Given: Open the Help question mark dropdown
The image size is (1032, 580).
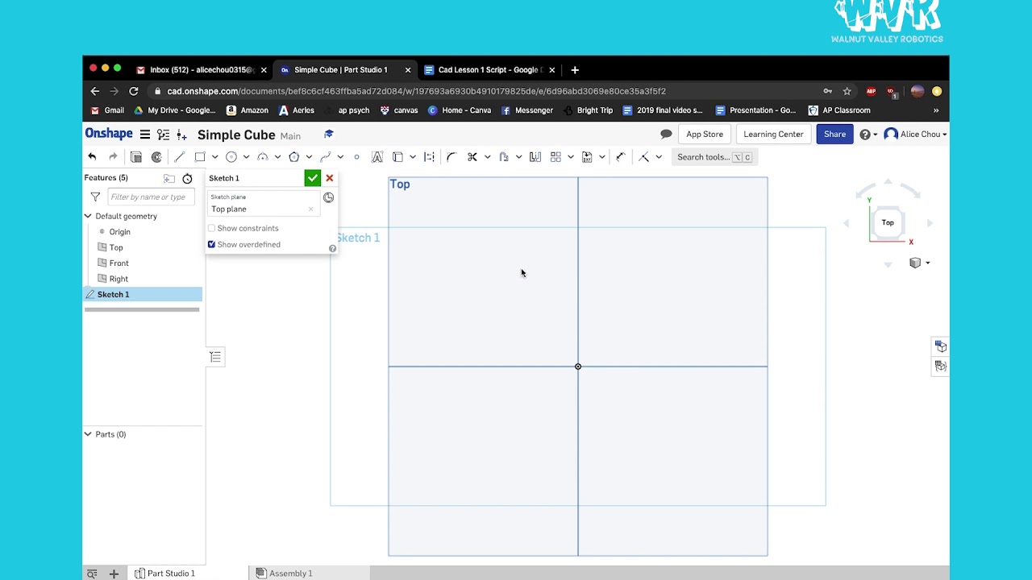Looking at the screenshot, I should [867, 135].
